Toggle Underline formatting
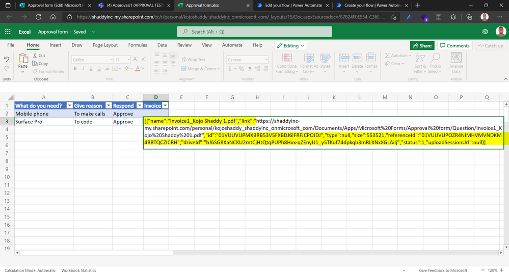 pos(91,69)
